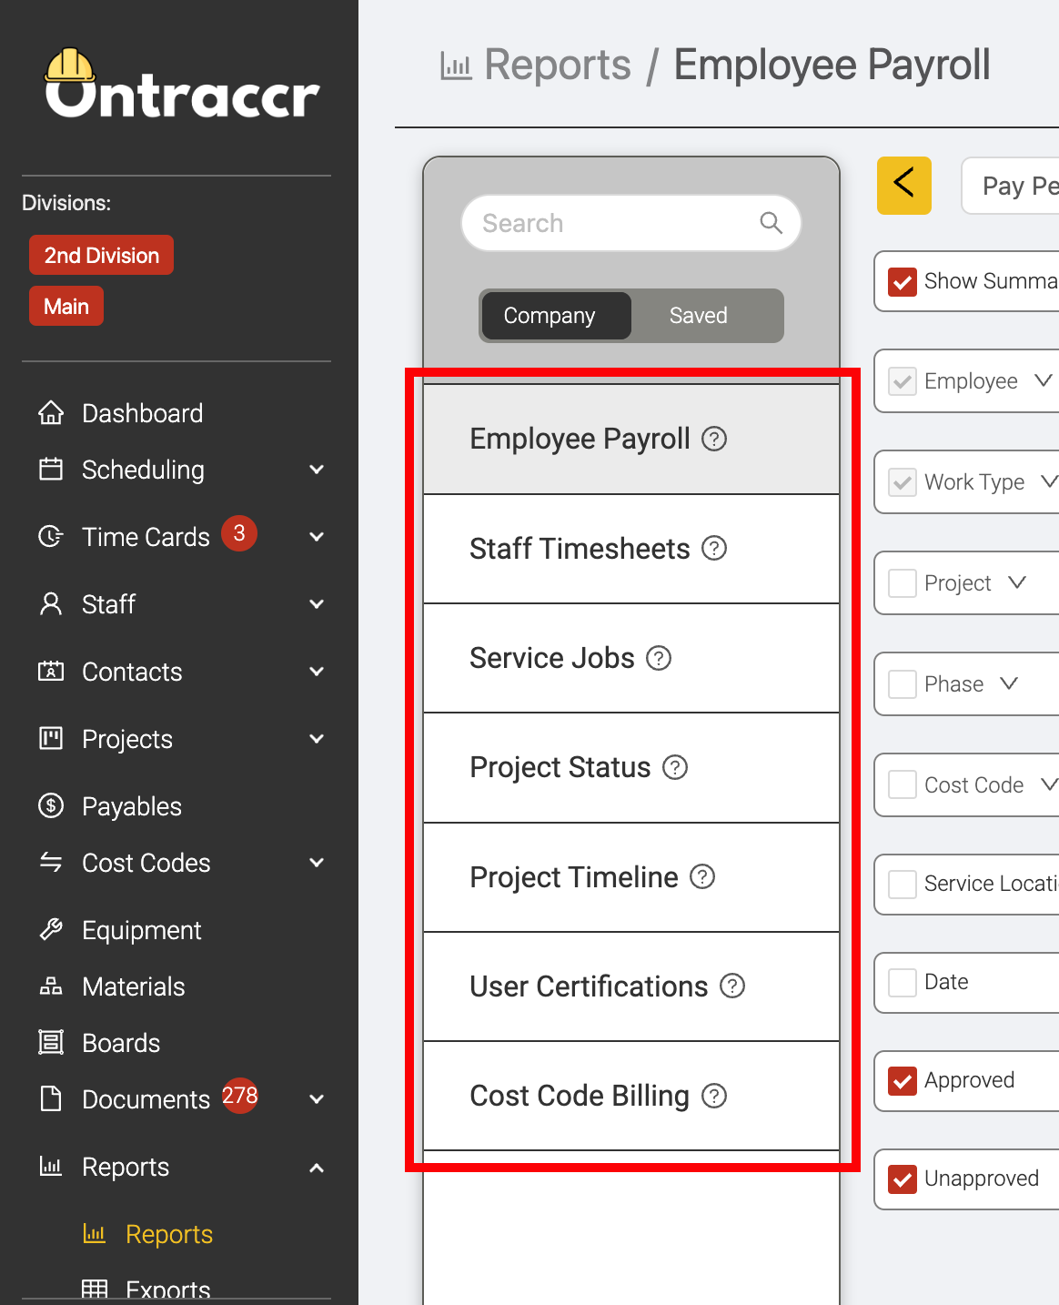The width and height of the screenshot is (1059, 1305).
Task: Click the Time Cards badge showing 3
Action: 239,533
